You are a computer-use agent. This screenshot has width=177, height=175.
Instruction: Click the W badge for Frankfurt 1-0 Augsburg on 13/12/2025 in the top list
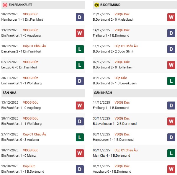pos(80,33)
